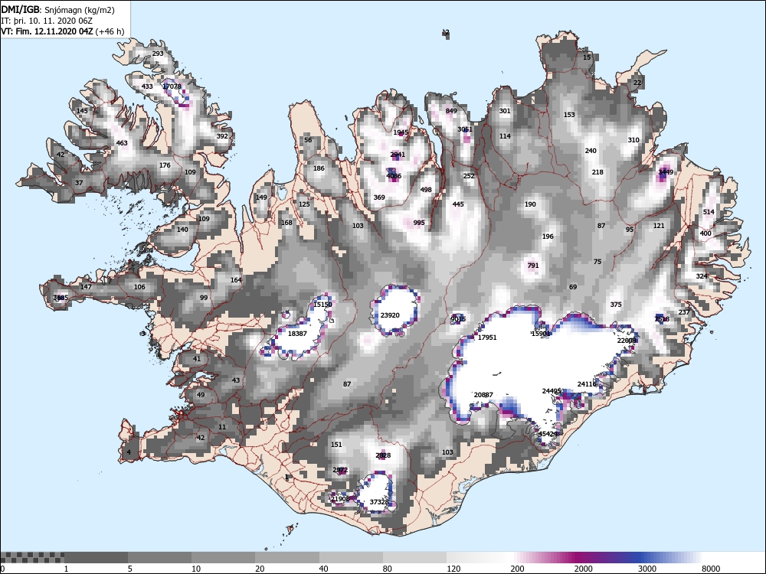Click the 7518 value label
This screenshot has width=766, height=574.
click(662, 319)
